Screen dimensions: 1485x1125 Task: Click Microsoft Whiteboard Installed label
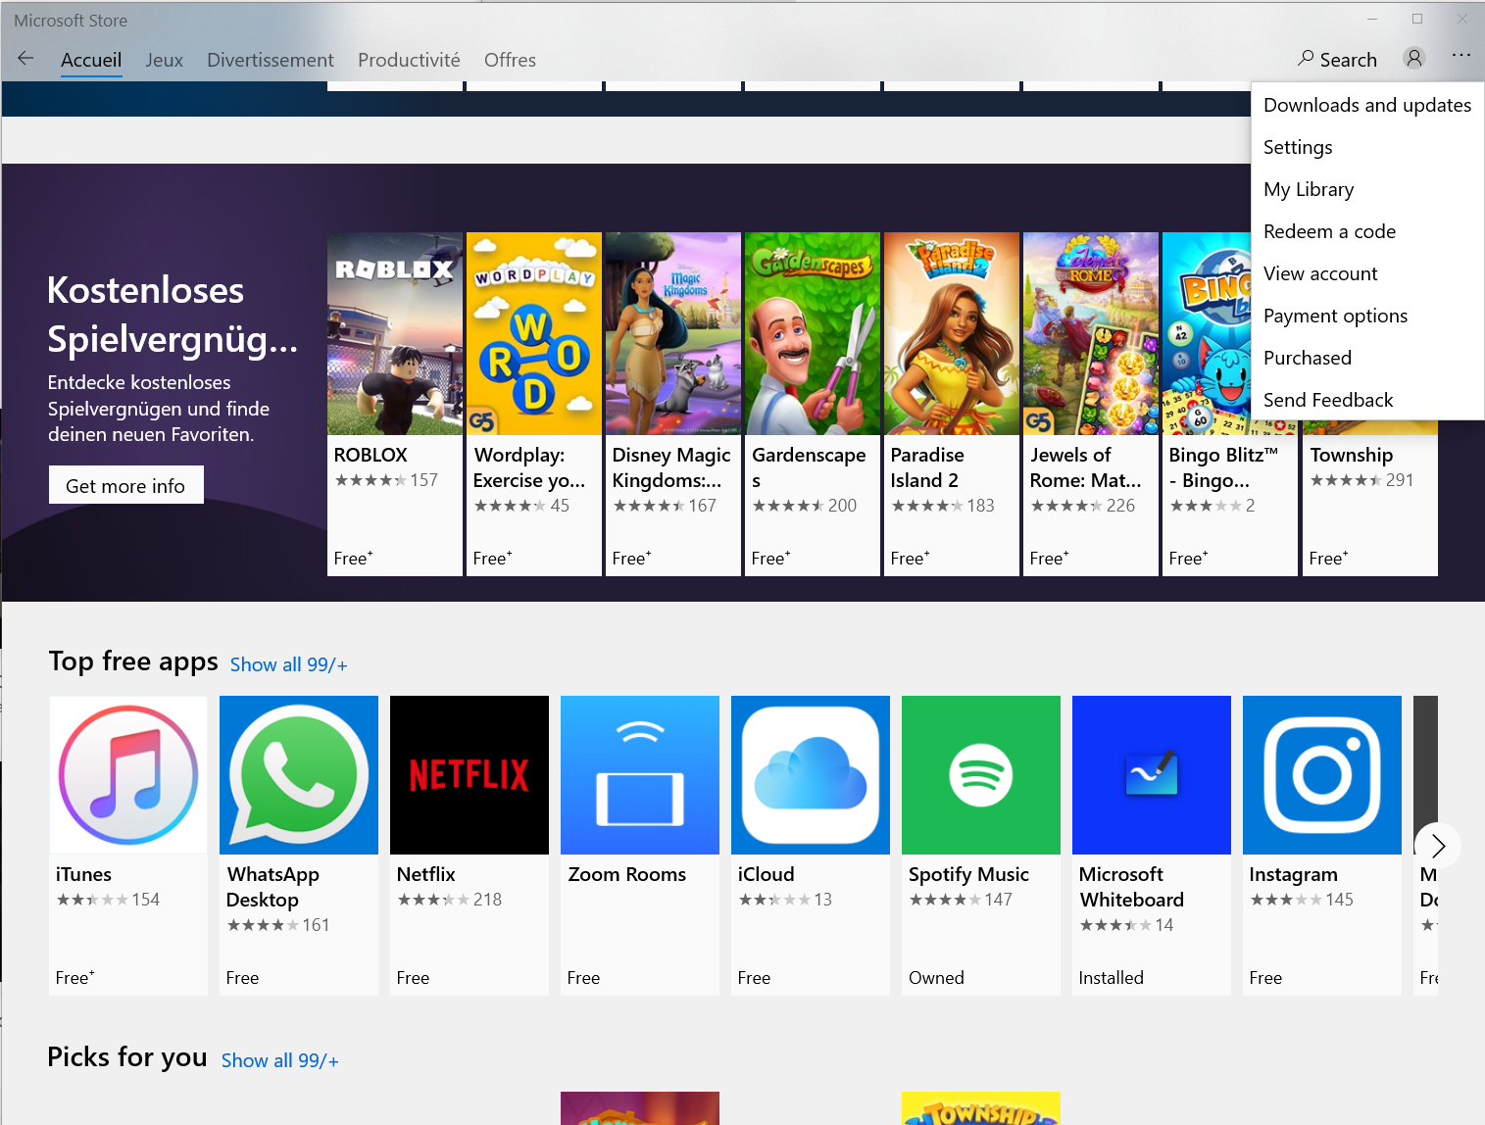click(1111, 978)
